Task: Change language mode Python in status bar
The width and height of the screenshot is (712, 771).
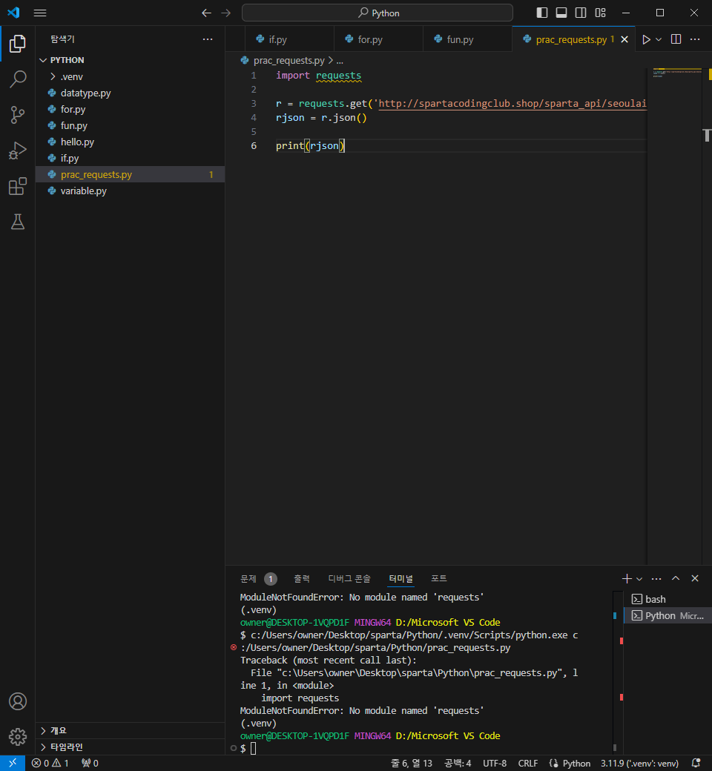Action: [576, 763]
